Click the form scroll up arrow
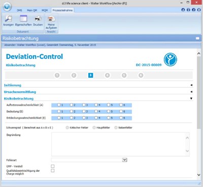This screenshot has height=187, width=203. point(199,53)
